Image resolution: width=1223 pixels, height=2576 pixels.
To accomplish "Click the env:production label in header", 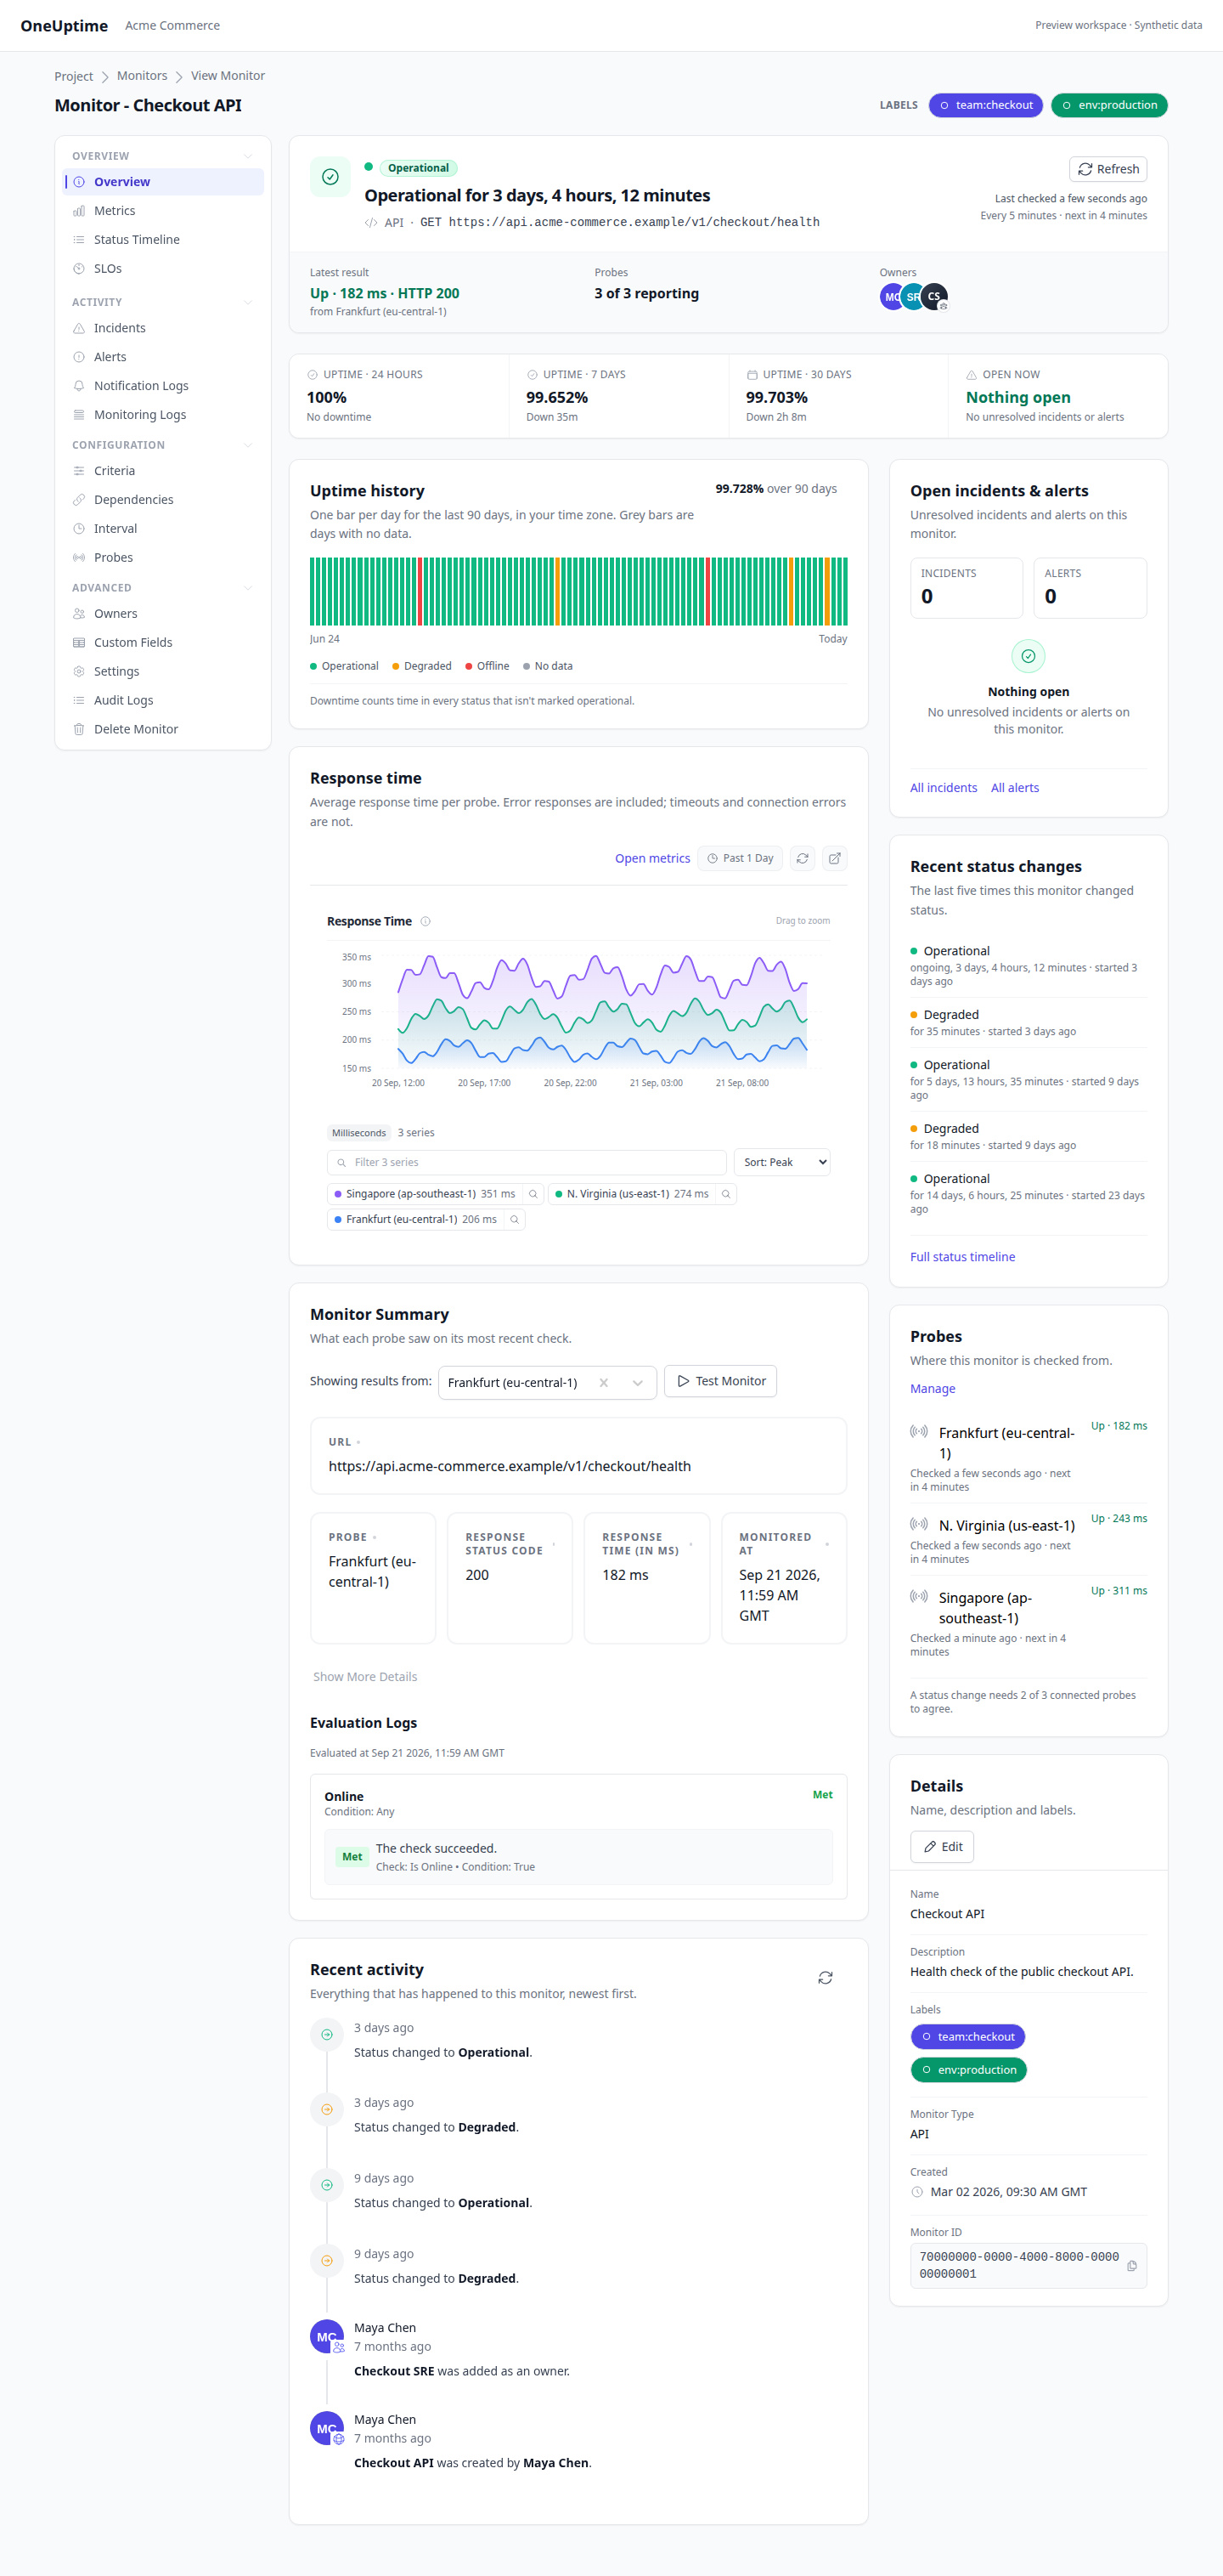I will 1109,105.
